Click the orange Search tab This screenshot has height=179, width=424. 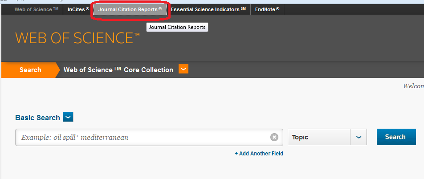[x=30, y=70]
